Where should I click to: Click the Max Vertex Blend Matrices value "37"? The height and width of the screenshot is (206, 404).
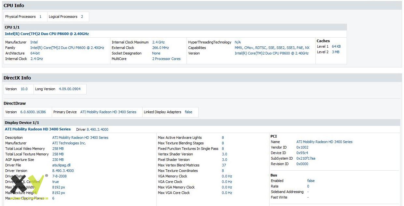224,165
